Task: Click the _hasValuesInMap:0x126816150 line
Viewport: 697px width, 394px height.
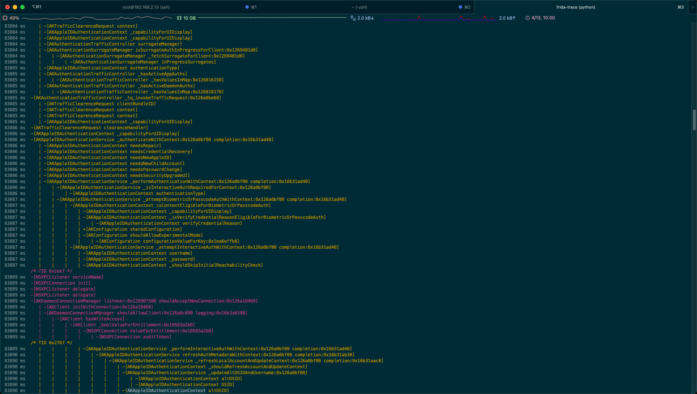Action: coord(140,80)
